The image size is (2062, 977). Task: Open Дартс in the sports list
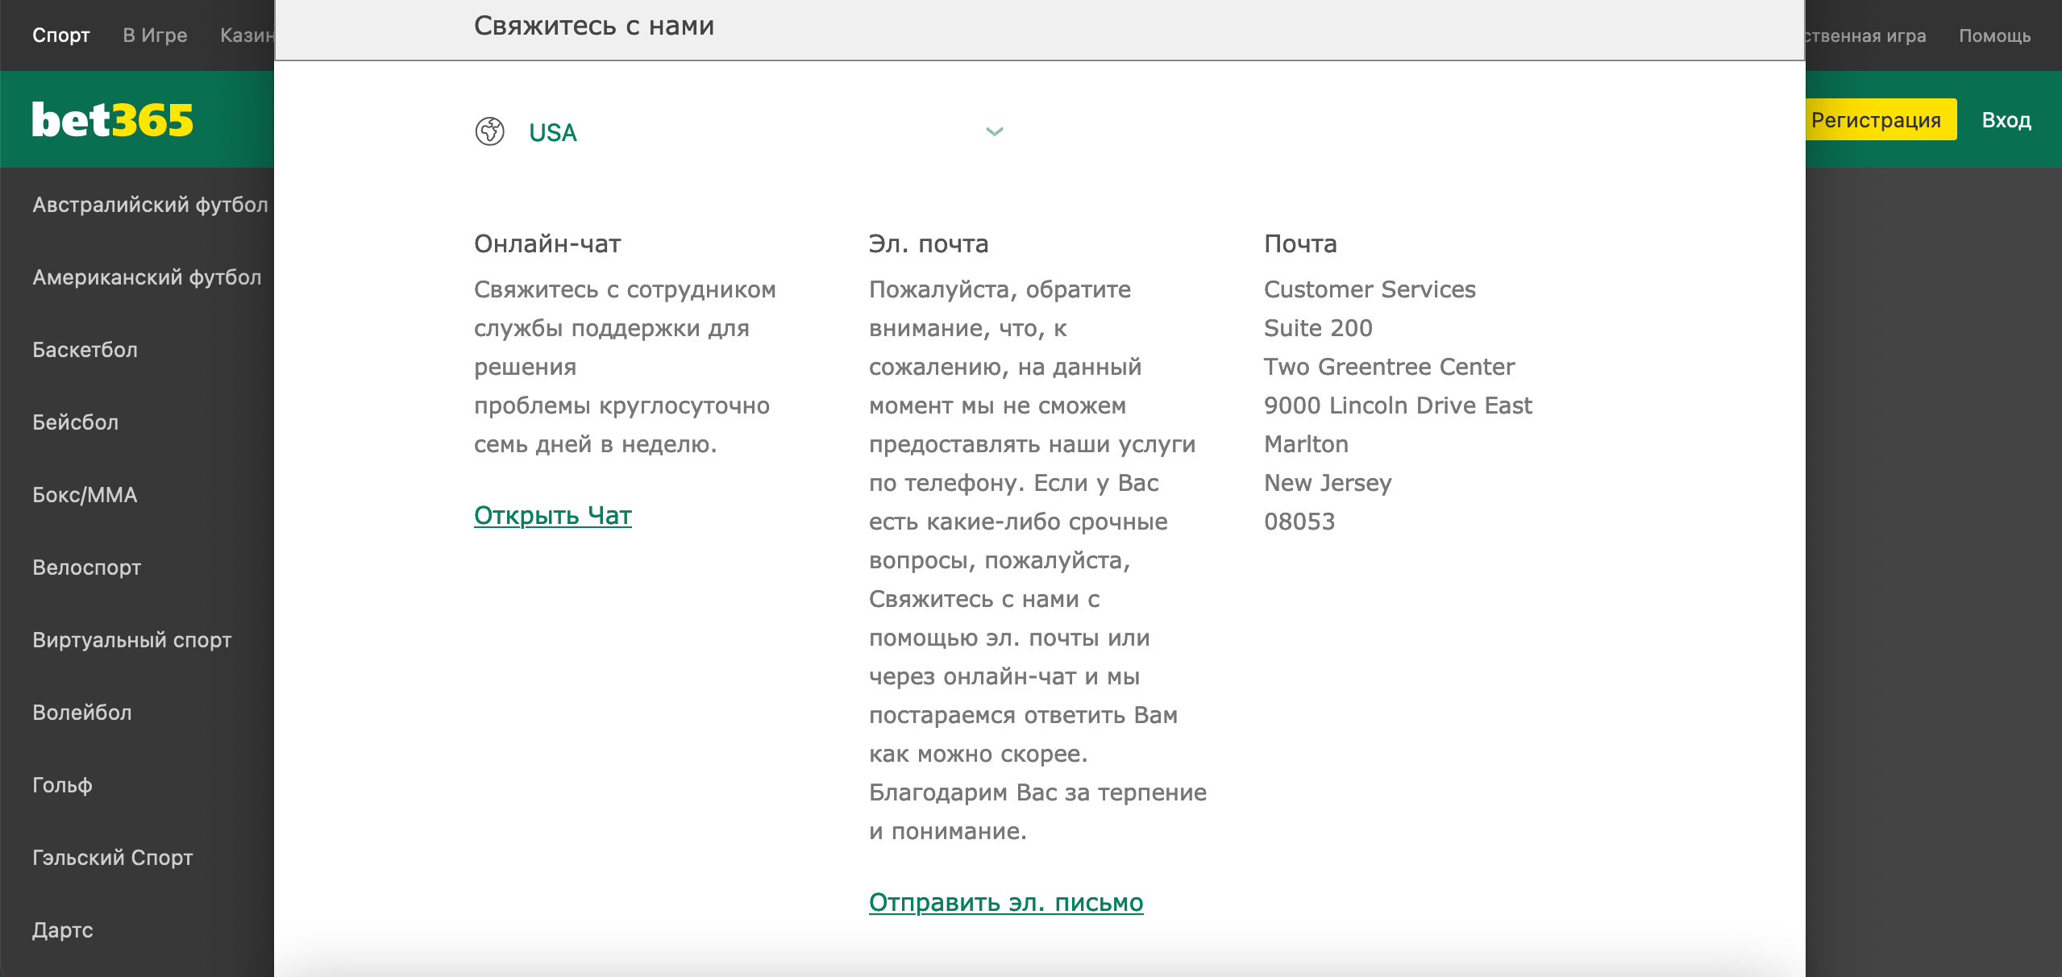63,930
